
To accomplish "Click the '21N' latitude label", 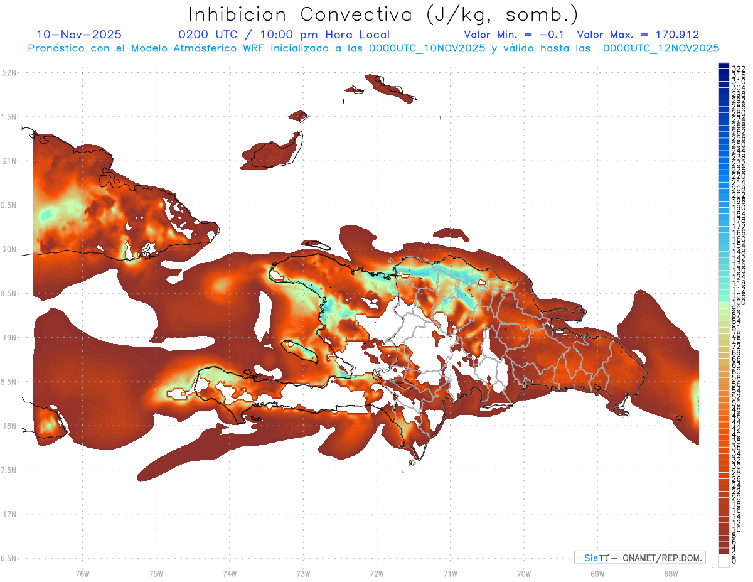I will pos(9,161).
